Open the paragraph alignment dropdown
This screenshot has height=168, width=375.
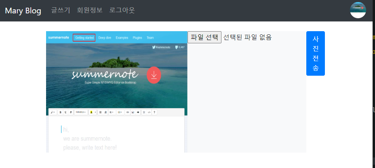pyautogui.click(x=112, y=112)
